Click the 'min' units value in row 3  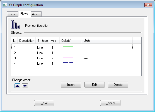[x=86, y=58]
